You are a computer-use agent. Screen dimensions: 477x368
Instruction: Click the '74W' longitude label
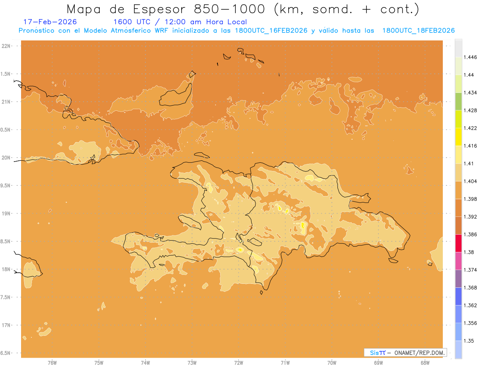145,363
